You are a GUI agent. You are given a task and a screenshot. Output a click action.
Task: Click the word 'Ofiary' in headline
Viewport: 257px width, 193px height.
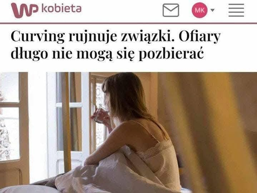tap(200, 36)
